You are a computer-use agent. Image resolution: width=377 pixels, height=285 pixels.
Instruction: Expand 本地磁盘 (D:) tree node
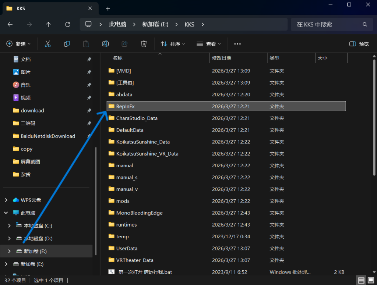click(x=9, y=238)
